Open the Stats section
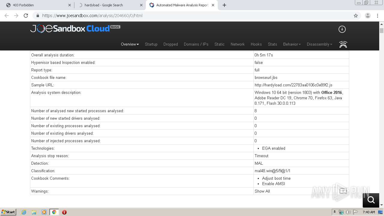 (x=272, y=44)
